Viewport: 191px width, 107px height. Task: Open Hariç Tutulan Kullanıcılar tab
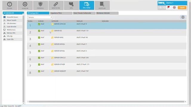pyautogui.click(x=84, y=13)
